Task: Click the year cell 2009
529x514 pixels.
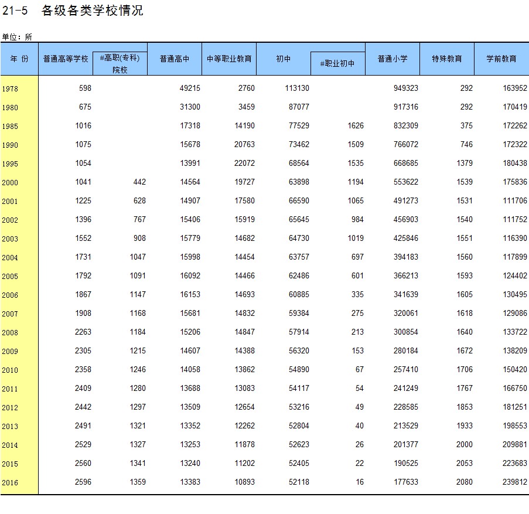Action: click(10, 351)
